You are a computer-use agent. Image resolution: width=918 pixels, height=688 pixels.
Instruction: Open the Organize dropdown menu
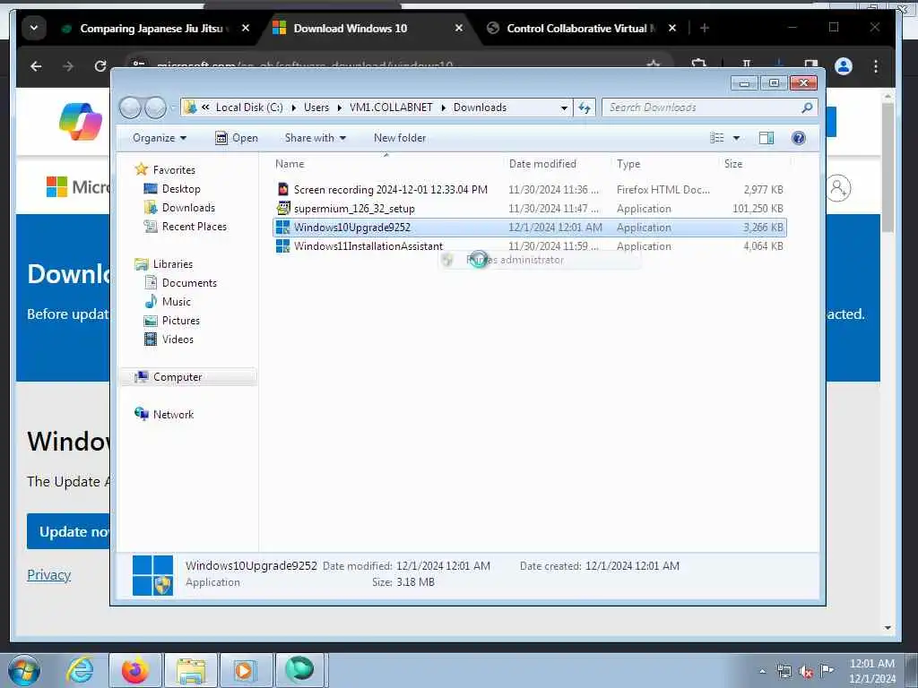tap(160, 138)
